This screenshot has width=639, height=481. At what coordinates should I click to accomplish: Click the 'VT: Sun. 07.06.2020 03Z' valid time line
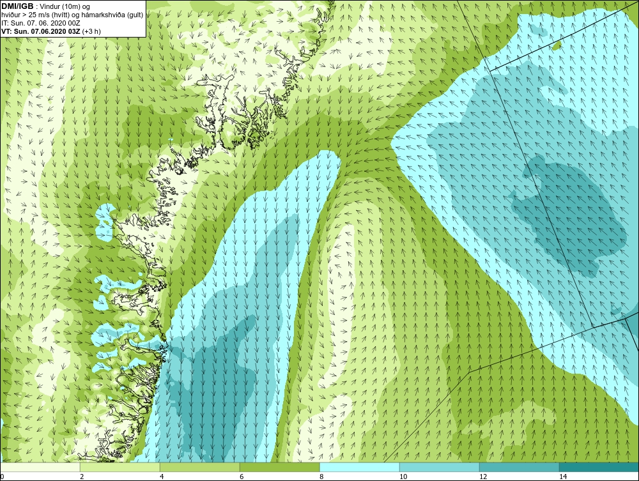[41, 31]
